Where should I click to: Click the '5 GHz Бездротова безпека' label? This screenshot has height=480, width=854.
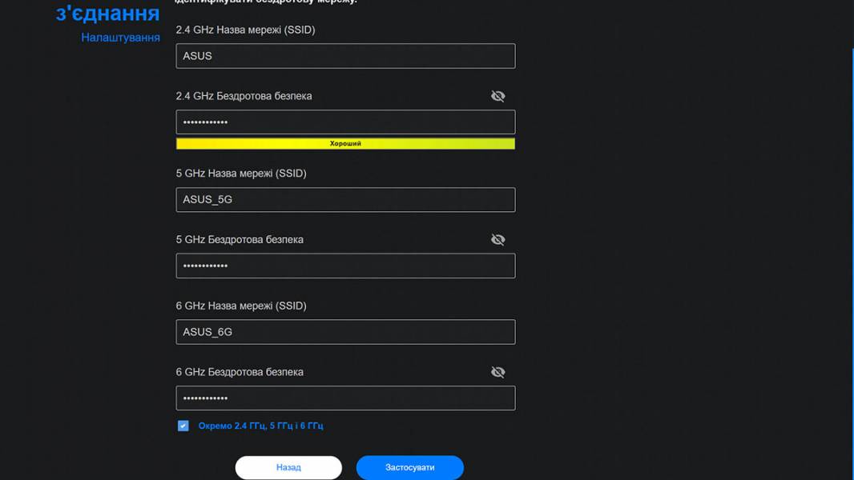(240, 240)
